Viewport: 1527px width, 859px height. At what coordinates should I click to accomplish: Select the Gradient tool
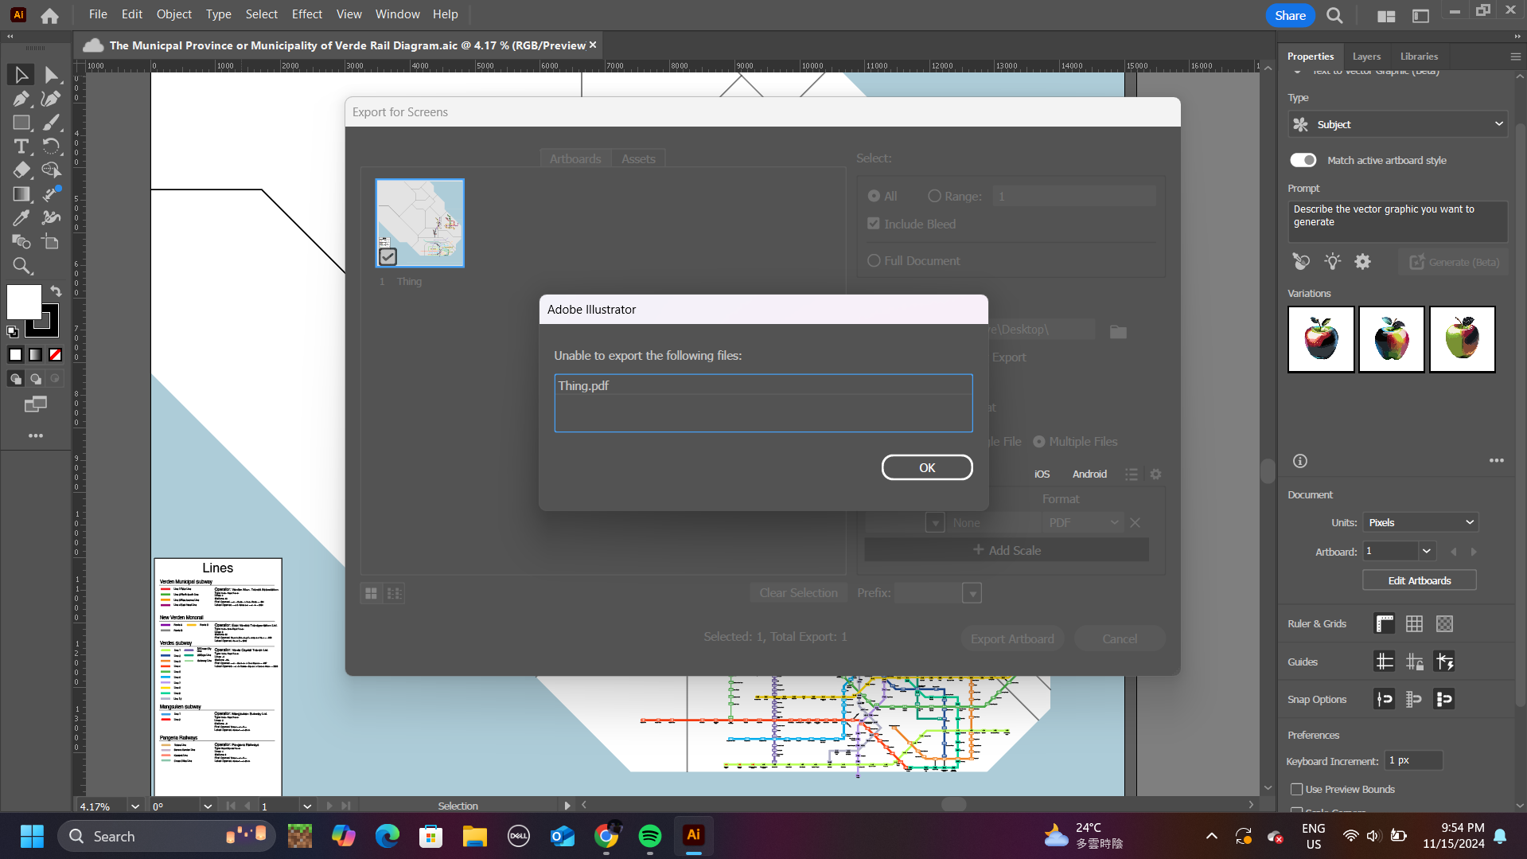(21, 194)
